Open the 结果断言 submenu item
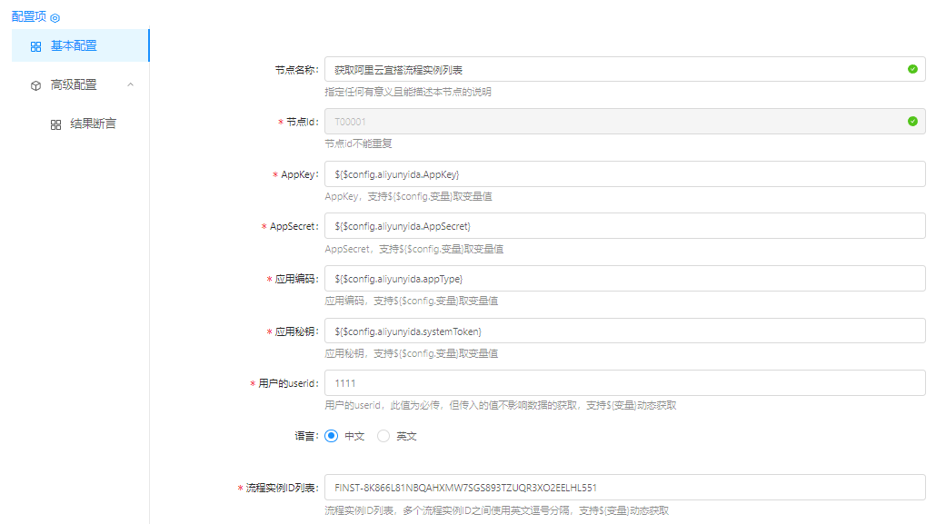Screen dimensions: 946x524 pos(93,124)
